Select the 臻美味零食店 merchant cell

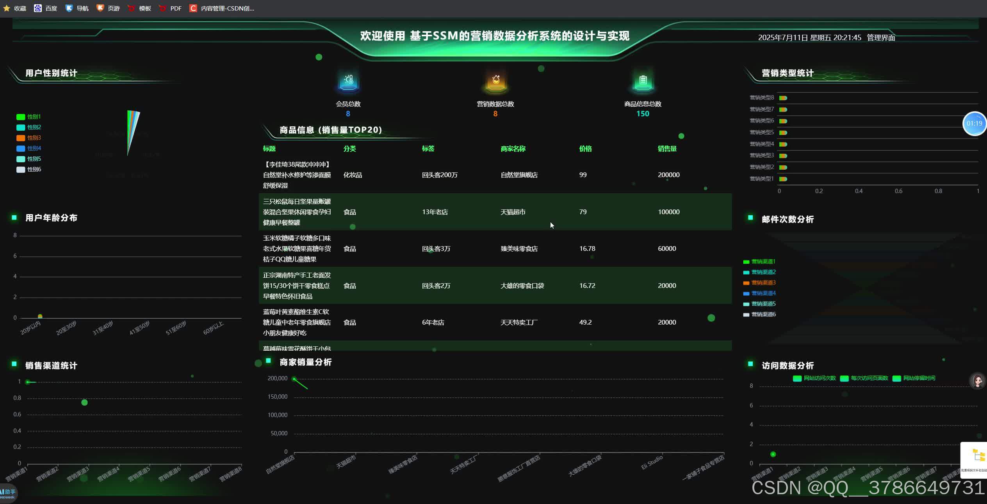(x=519, y=248)
